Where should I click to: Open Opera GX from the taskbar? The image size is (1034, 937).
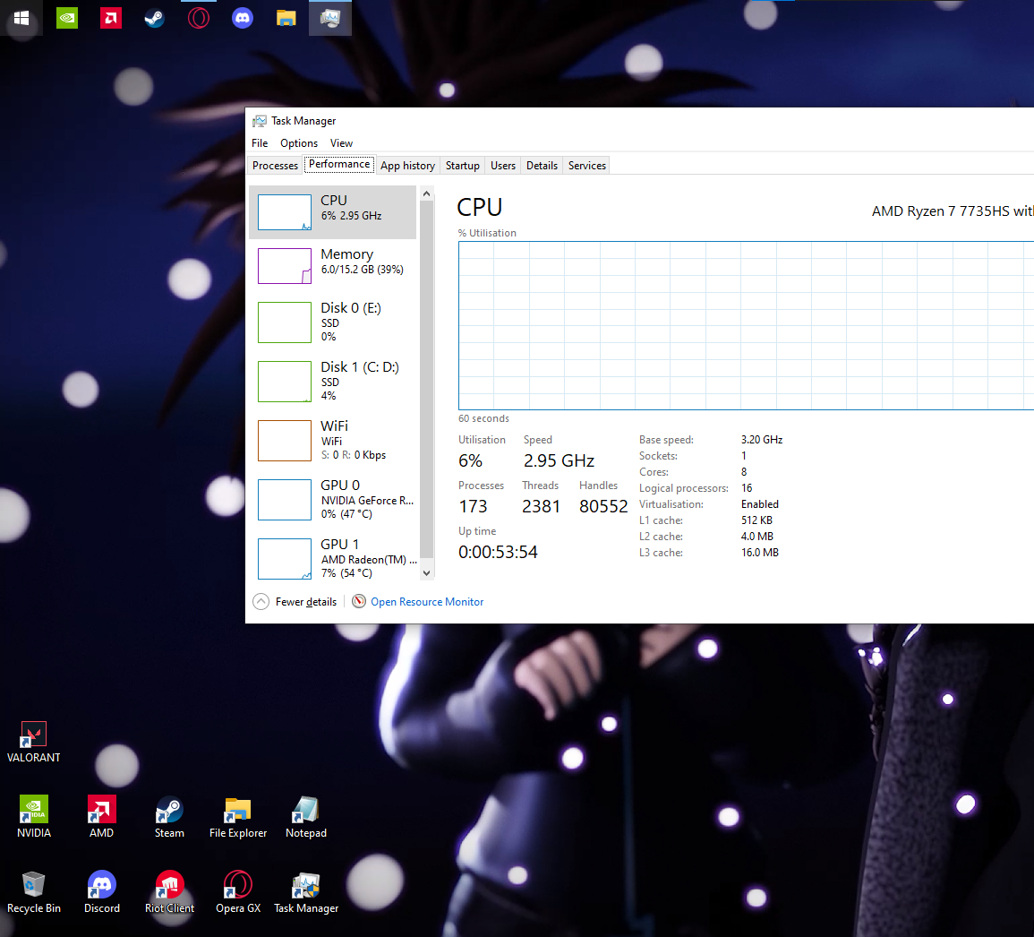pos(199,18)
